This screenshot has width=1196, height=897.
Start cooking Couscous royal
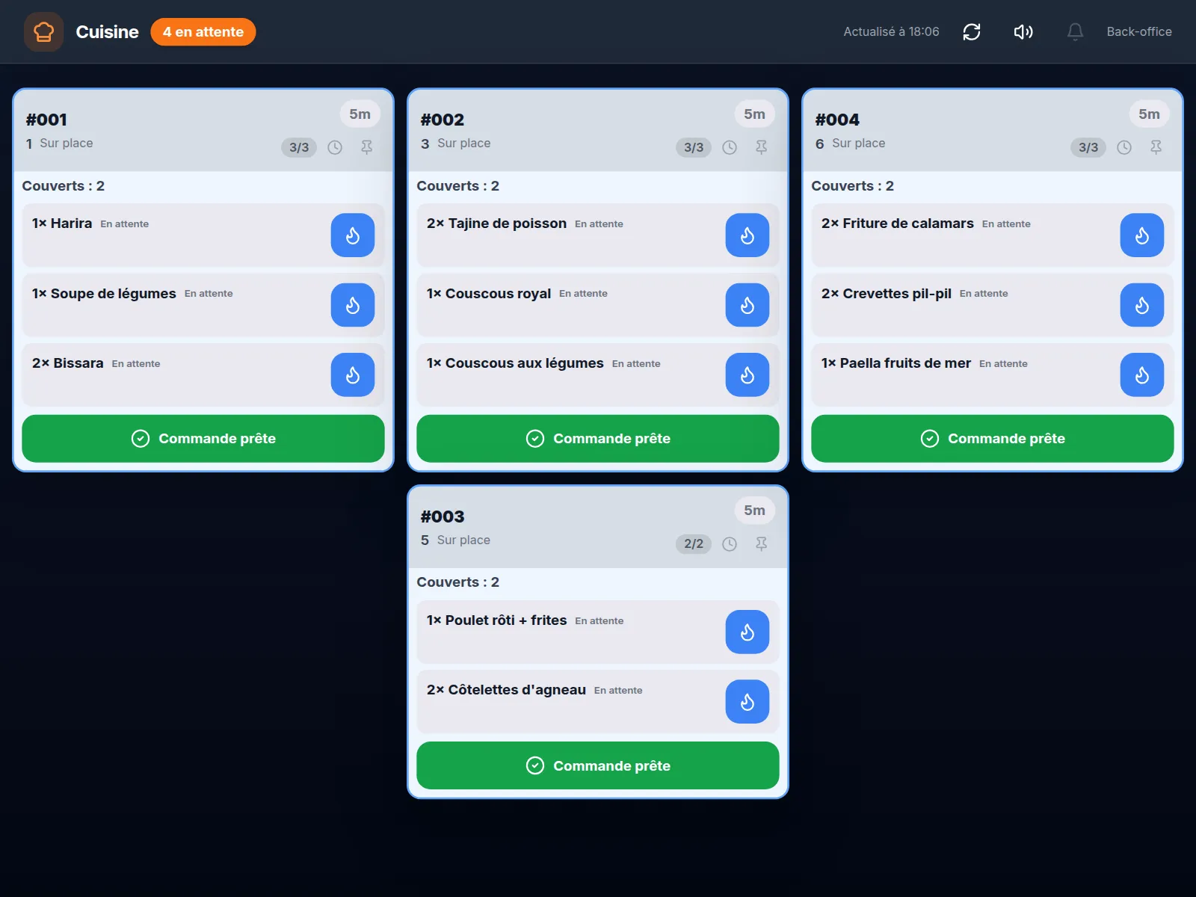click(747, 305)
